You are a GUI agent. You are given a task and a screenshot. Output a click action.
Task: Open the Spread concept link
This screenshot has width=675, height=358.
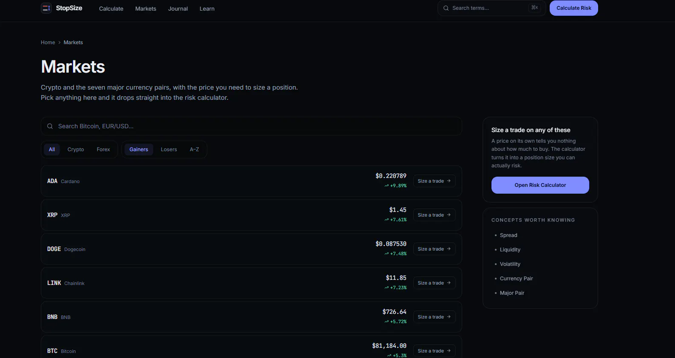(x=508, y=235)
